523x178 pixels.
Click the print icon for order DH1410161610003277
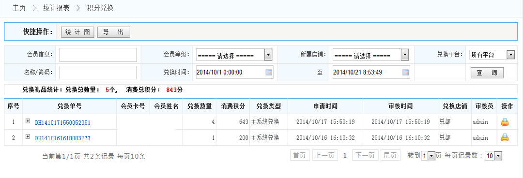(x=505, y=137)
